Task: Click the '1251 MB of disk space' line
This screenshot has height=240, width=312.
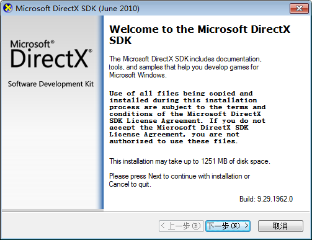Action: (190, 161)
